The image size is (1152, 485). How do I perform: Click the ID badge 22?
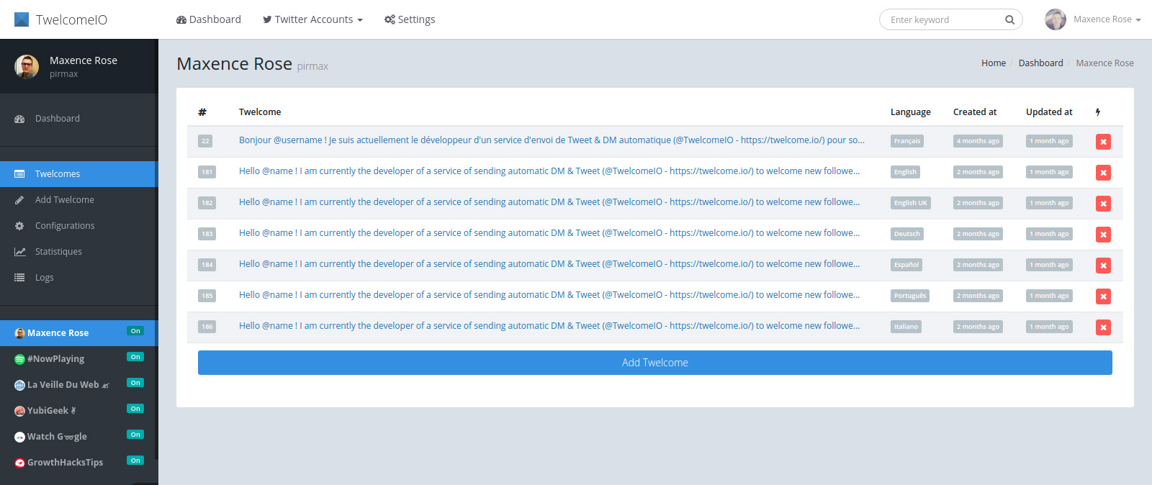point(205,141)
